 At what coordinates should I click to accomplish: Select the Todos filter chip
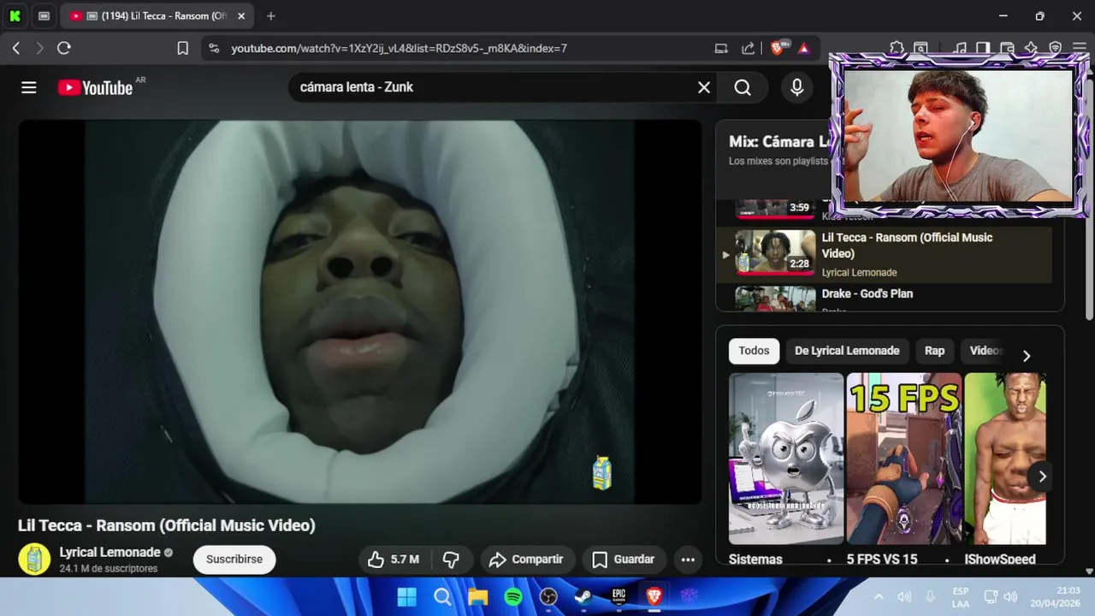(x=754, y=351)
